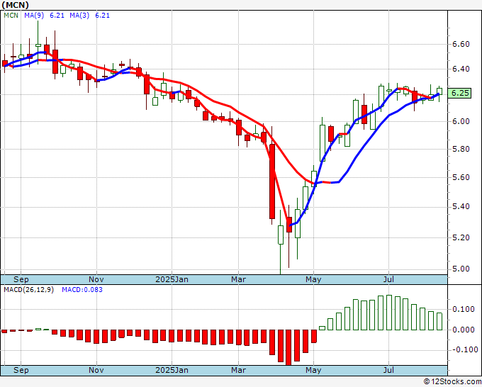Click the tallest green MACD bar near July
The image size is (482, 387).
[389, 313]
